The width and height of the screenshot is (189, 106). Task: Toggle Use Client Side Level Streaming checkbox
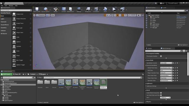click(161, 95)
